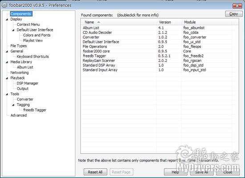Open the Advanced preferences page
The height and width of the screenshot is (178, 245).
(x=18, y=115)
